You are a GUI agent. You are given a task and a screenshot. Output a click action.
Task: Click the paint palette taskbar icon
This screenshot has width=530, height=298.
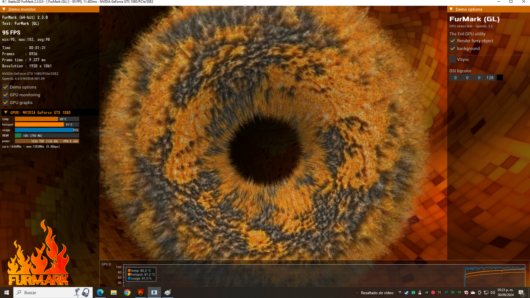pos(168,292)
